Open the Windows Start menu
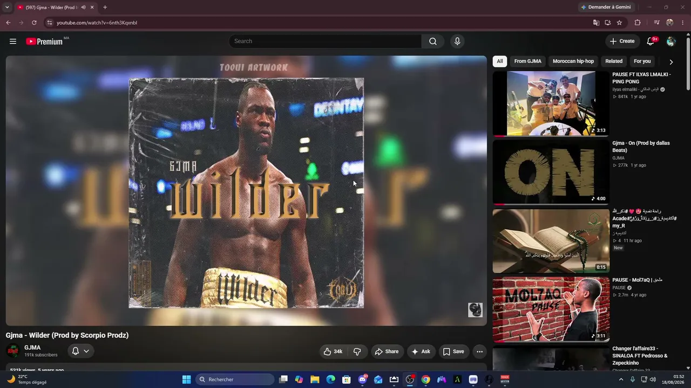The height and width of the screenshot is (388, 691). 186,379
